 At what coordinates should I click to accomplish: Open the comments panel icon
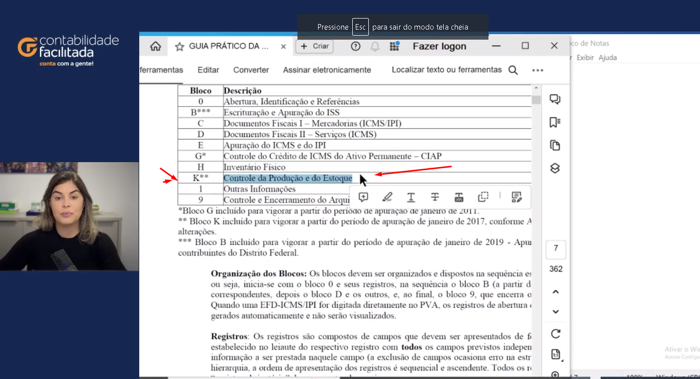point(555,99)
